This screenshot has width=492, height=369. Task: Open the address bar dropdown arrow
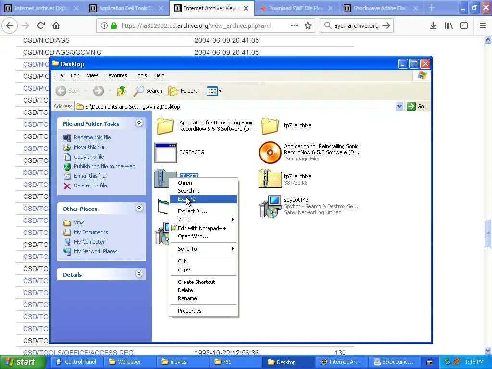click(x=399, y=106)
